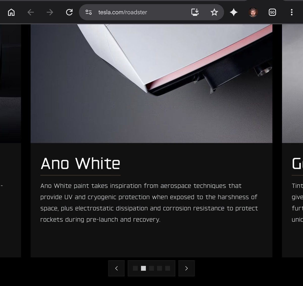Click the Ano White car image
Screen dimensions: 303x286
[151, 84]
